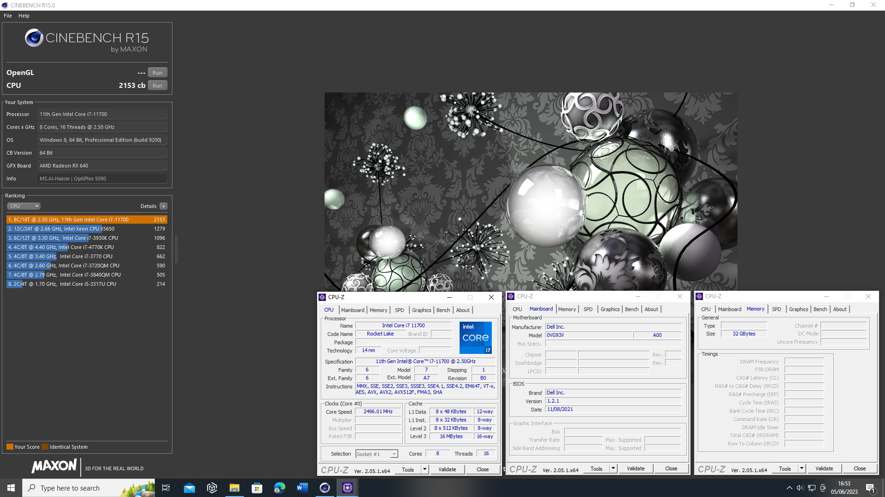Open the clock and date flyout
Viewport: 885px width, 497px height.
[x=844, y=488]
